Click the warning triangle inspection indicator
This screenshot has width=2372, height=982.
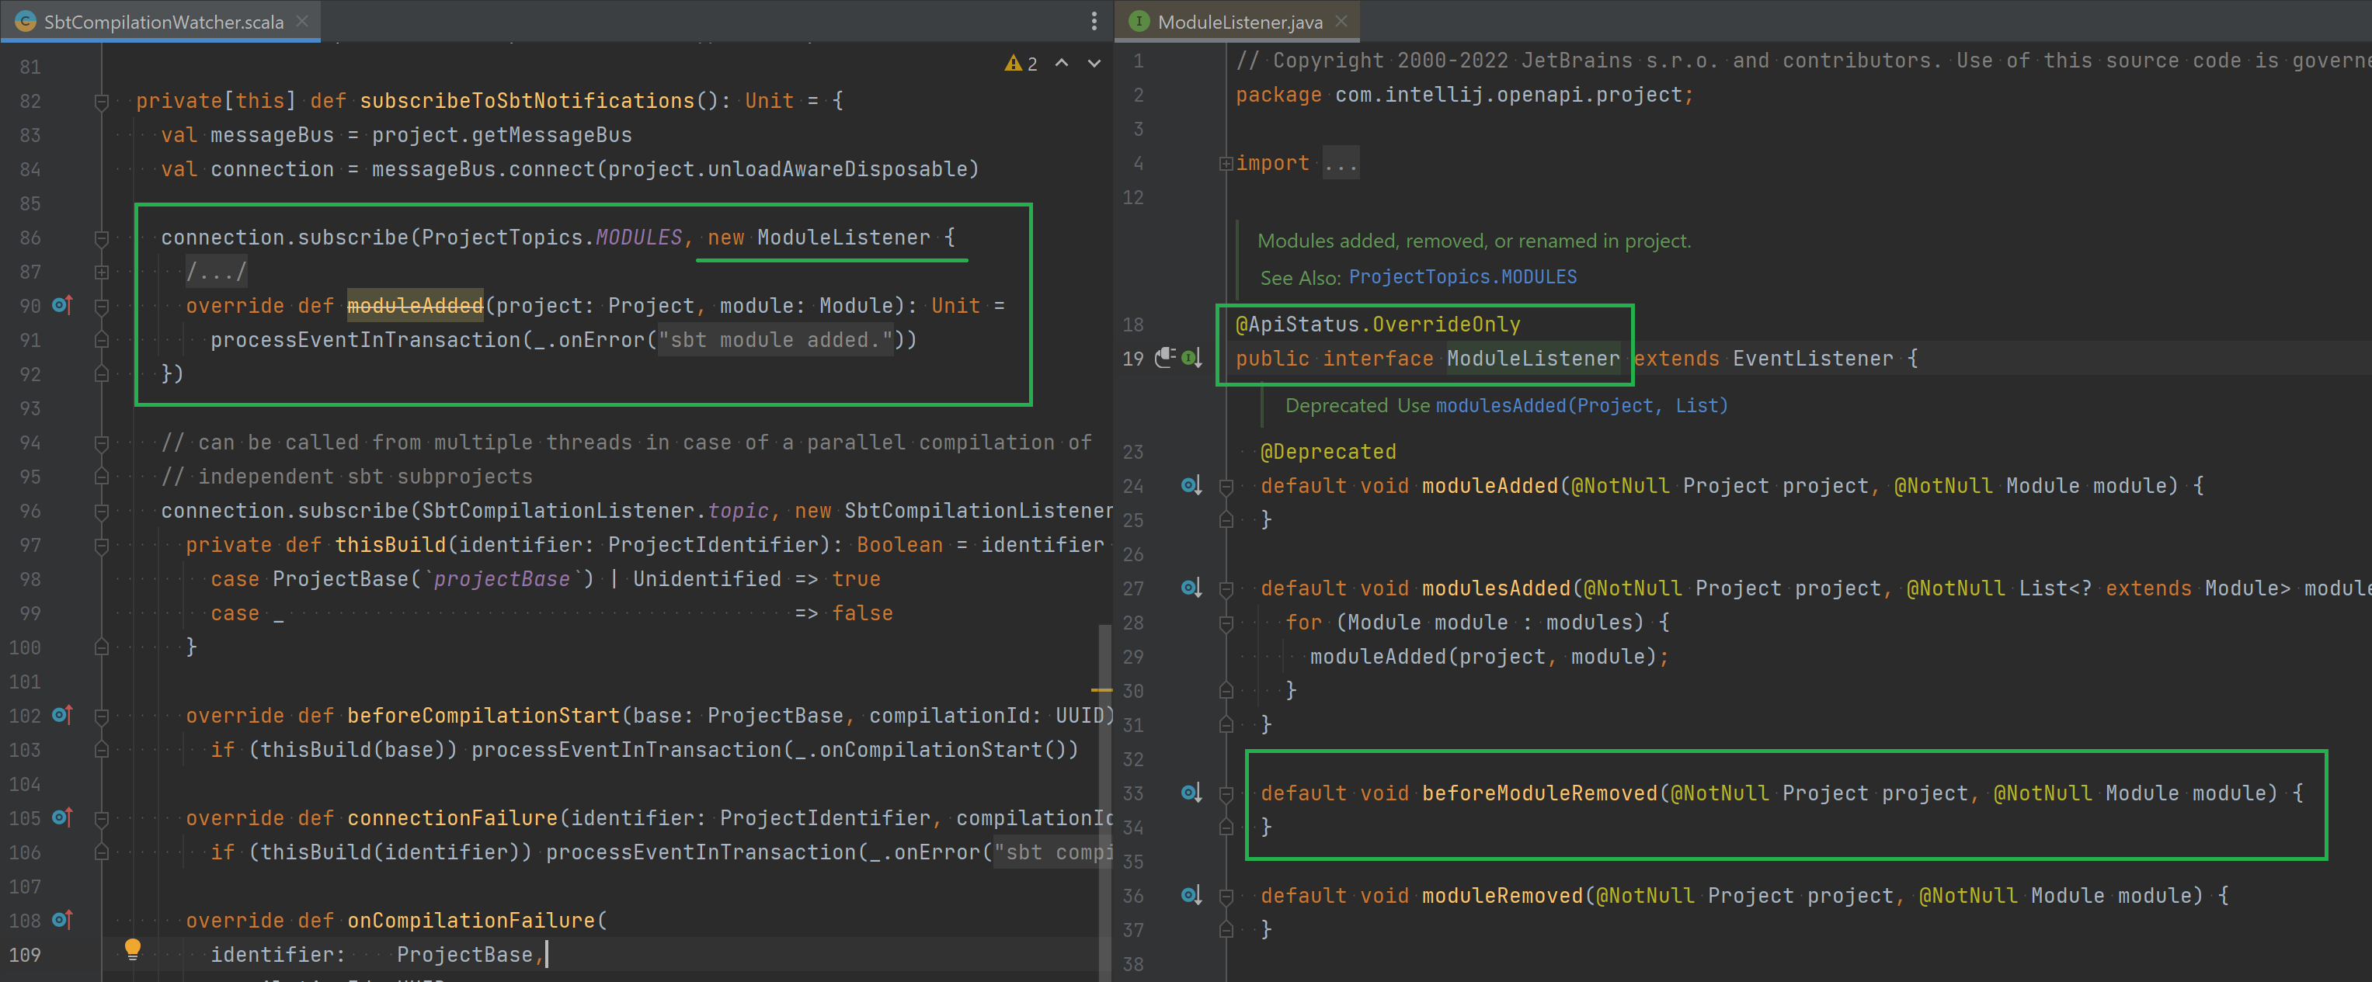click(x=1013, y=64)
